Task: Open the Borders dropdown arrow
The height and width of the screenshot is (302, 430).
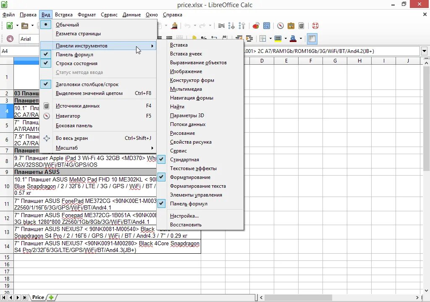Action: point(270,38)
